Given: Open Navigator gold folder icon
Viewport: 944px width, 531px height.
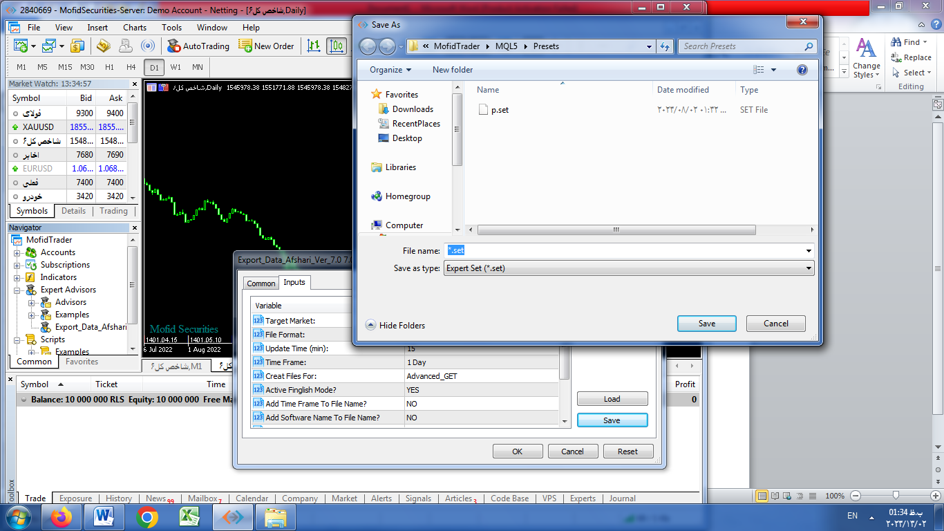Looking at the screenshot, I should [x=103, y=46].
